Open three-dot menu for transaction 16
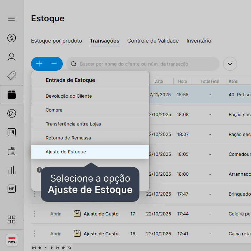 pyautogui.click(x=35, y=234)
